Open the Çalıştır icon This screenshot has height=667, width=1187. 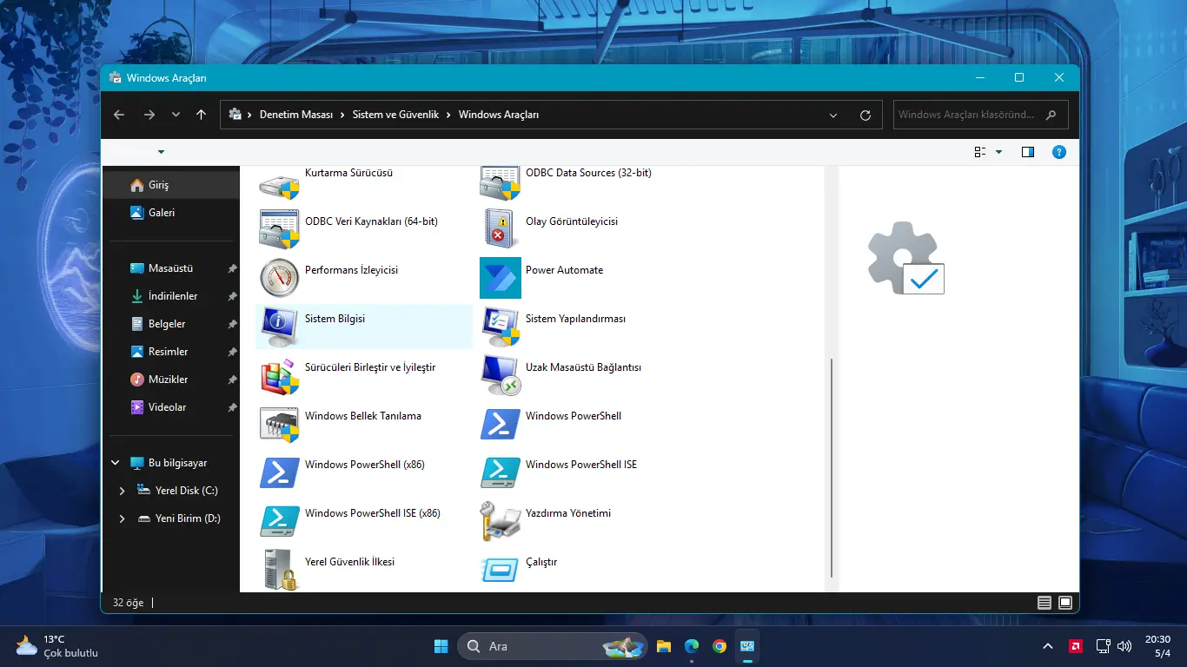point(501,569)
